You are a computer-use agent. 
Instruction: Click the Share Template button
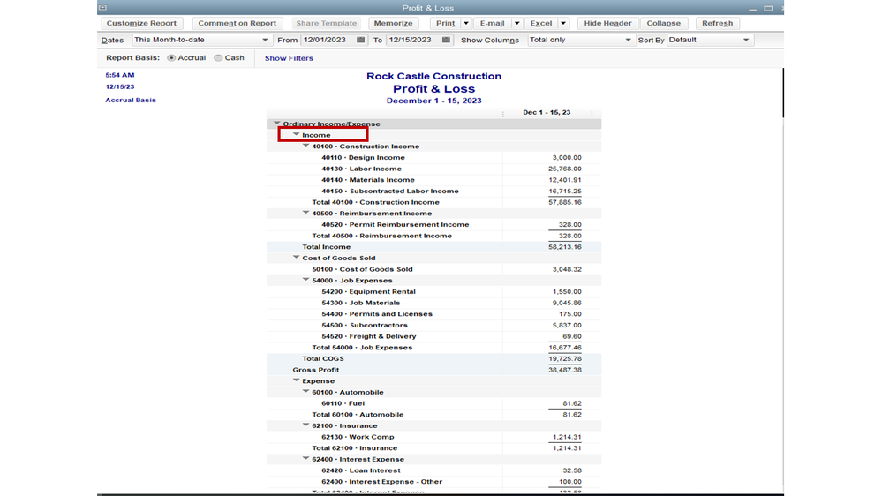(x=327, y=23)
